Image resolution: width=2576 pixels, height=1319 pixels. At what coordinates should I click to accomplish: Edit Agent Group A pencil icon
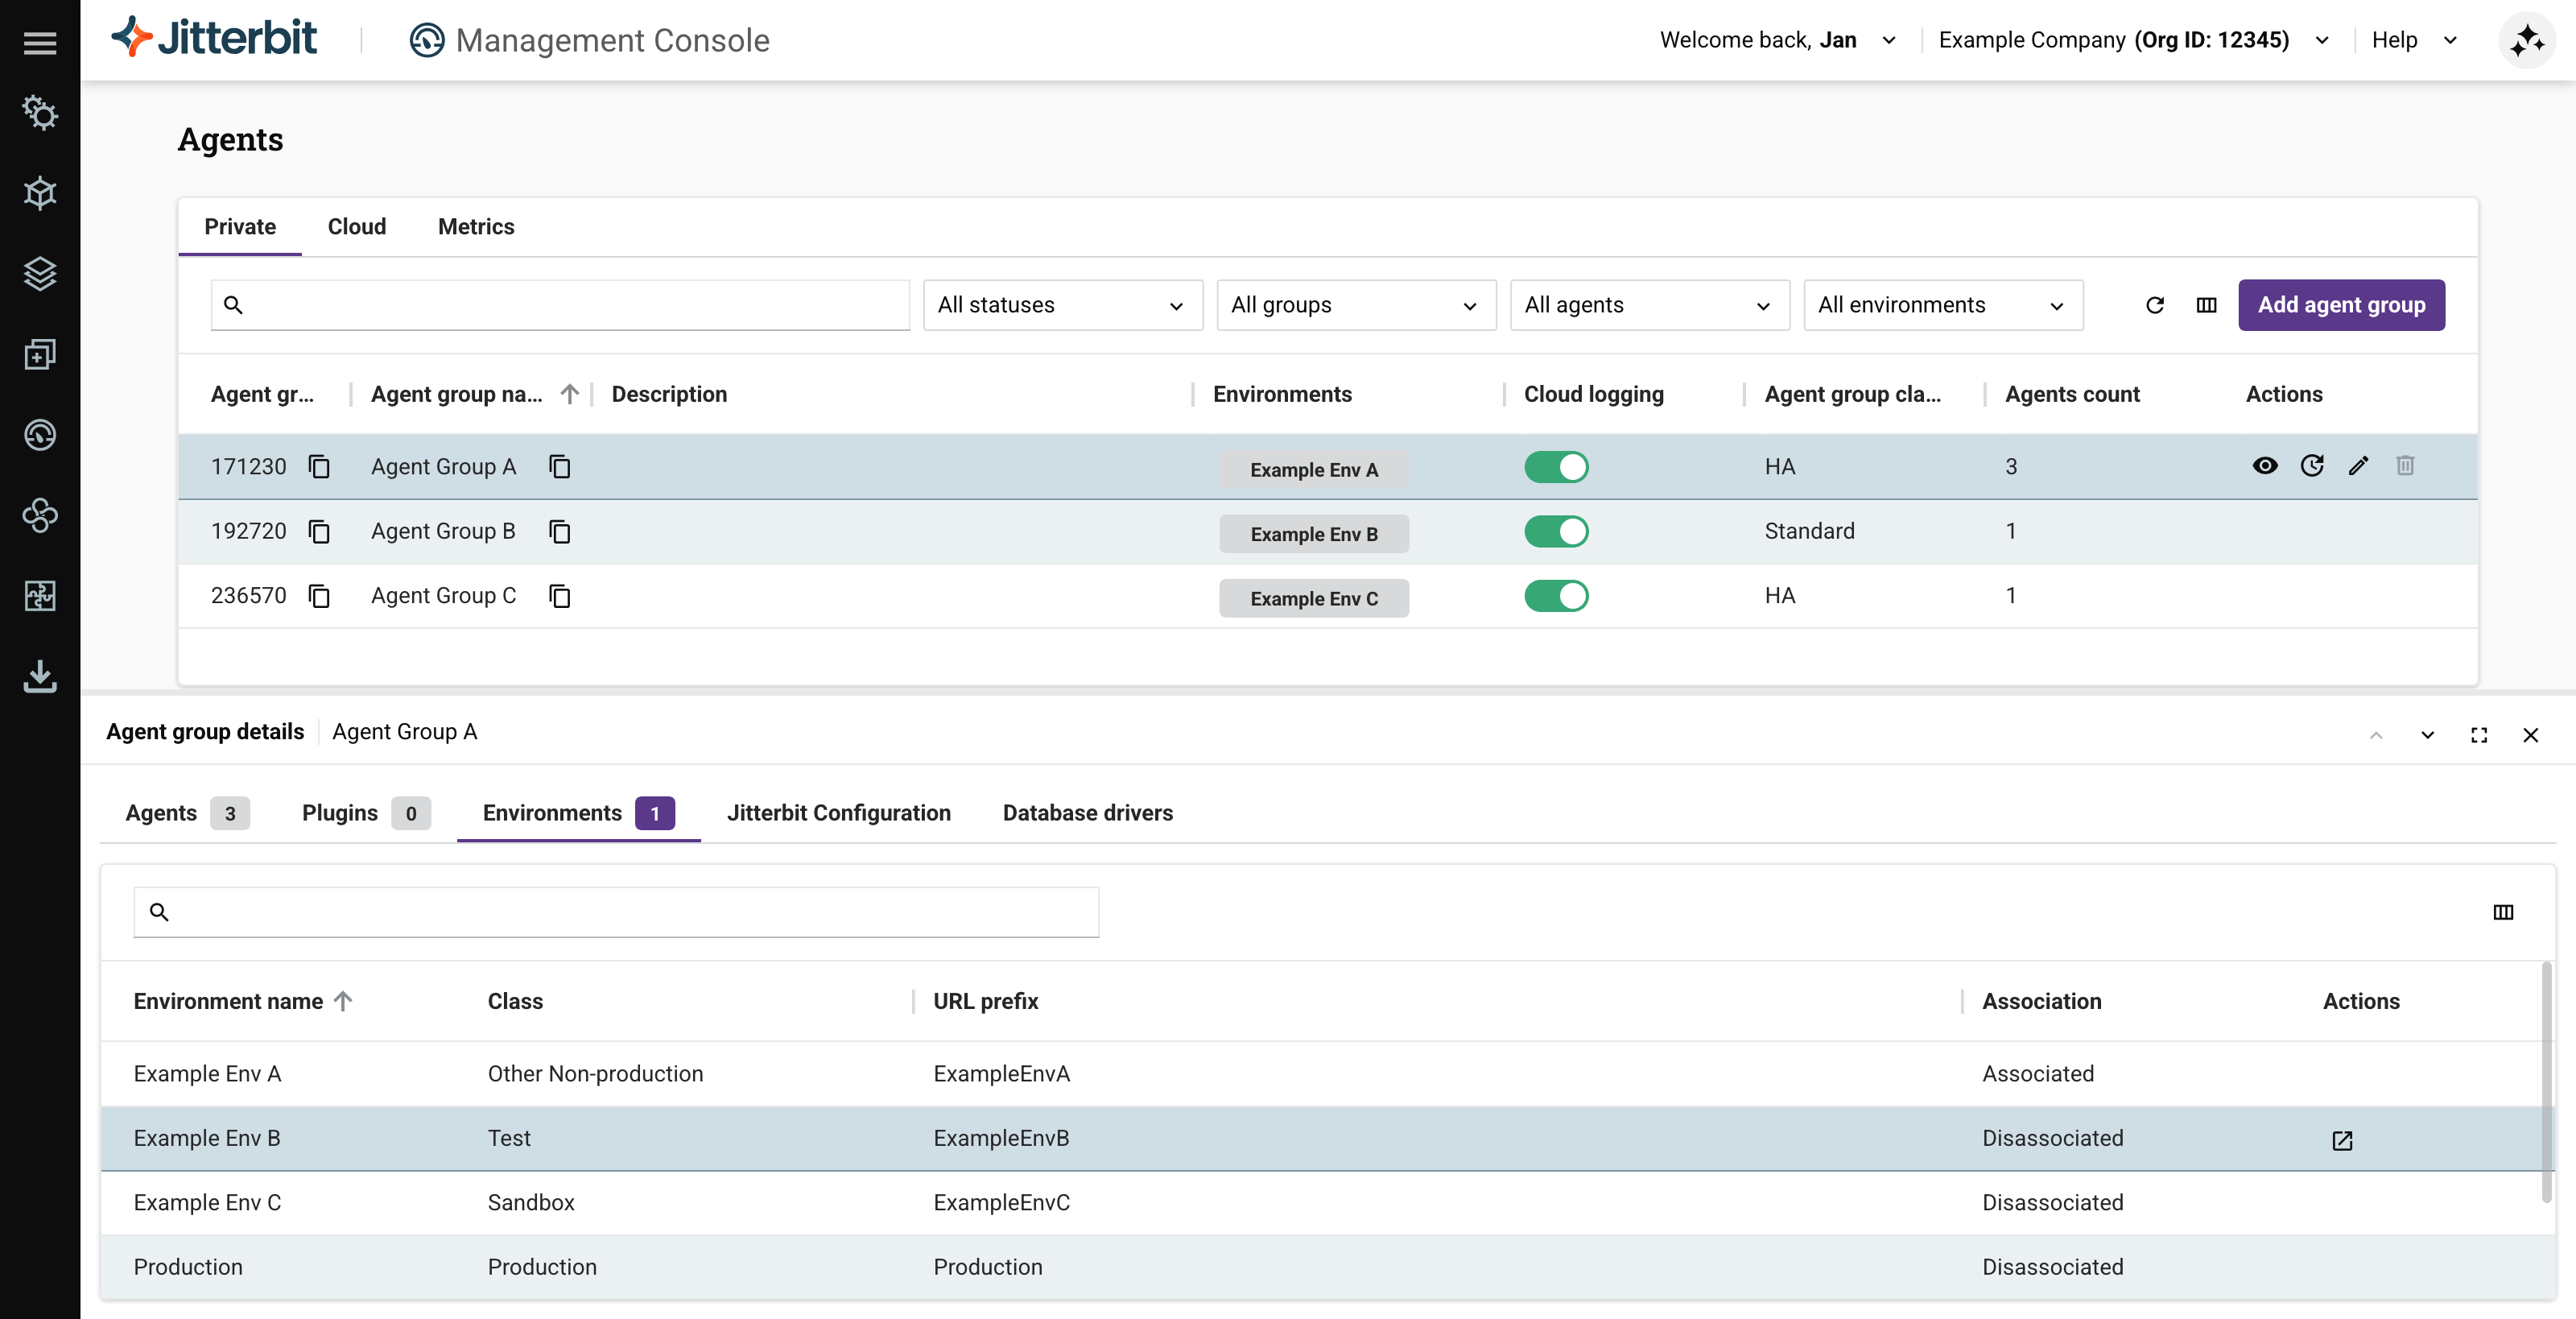coord(2358,466)
